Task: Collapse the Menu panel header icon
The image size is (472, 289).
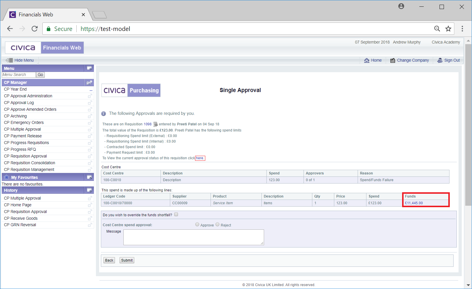Action: pos(89,68)
